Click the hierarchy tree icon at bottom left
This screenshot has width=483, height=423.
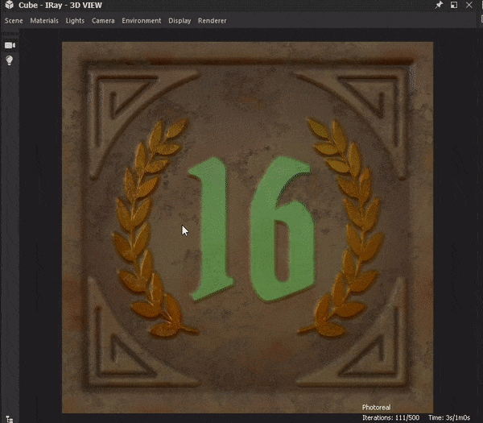point(10,419)
